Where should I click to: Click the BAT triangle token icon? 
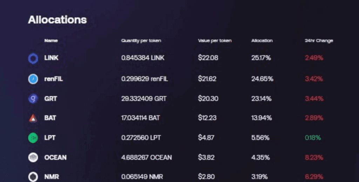pyautogui.click(x=33, y=118)
